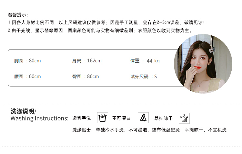The height and width of the screenshot is (154, 242).
Task: Click the 适宜手洗 label
Action: click(x=82, y=118)
